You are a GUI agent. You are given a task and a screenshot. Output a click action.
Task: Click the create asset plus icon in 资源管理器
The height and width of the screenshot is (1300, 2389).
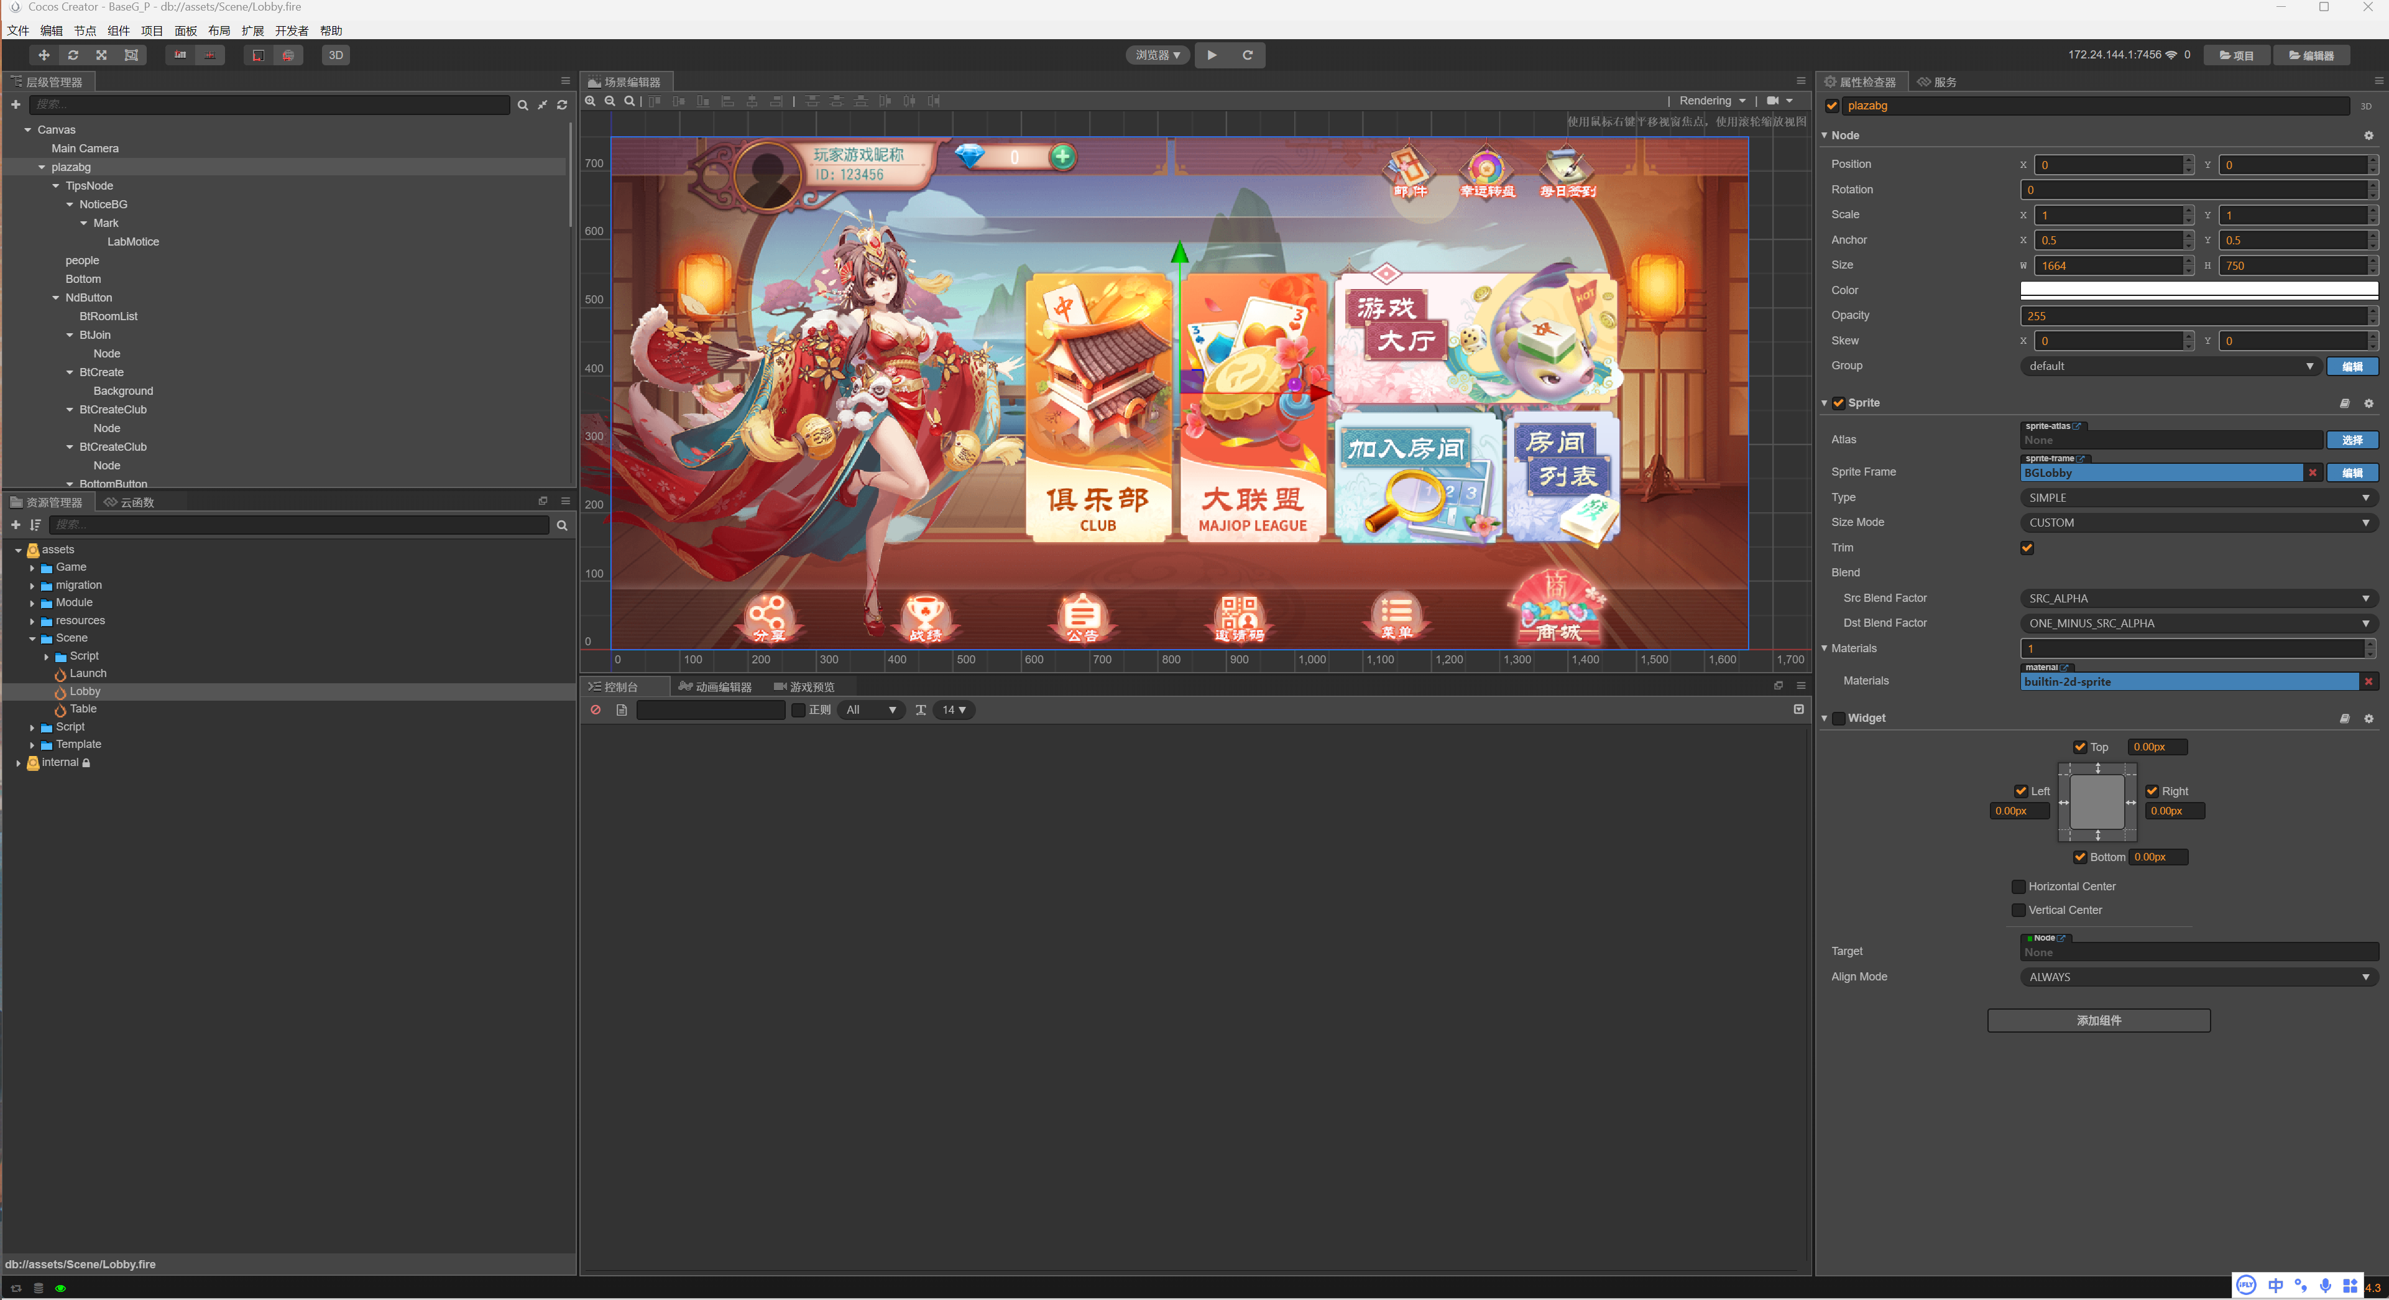pyautogui.click(x=15, y=525)
